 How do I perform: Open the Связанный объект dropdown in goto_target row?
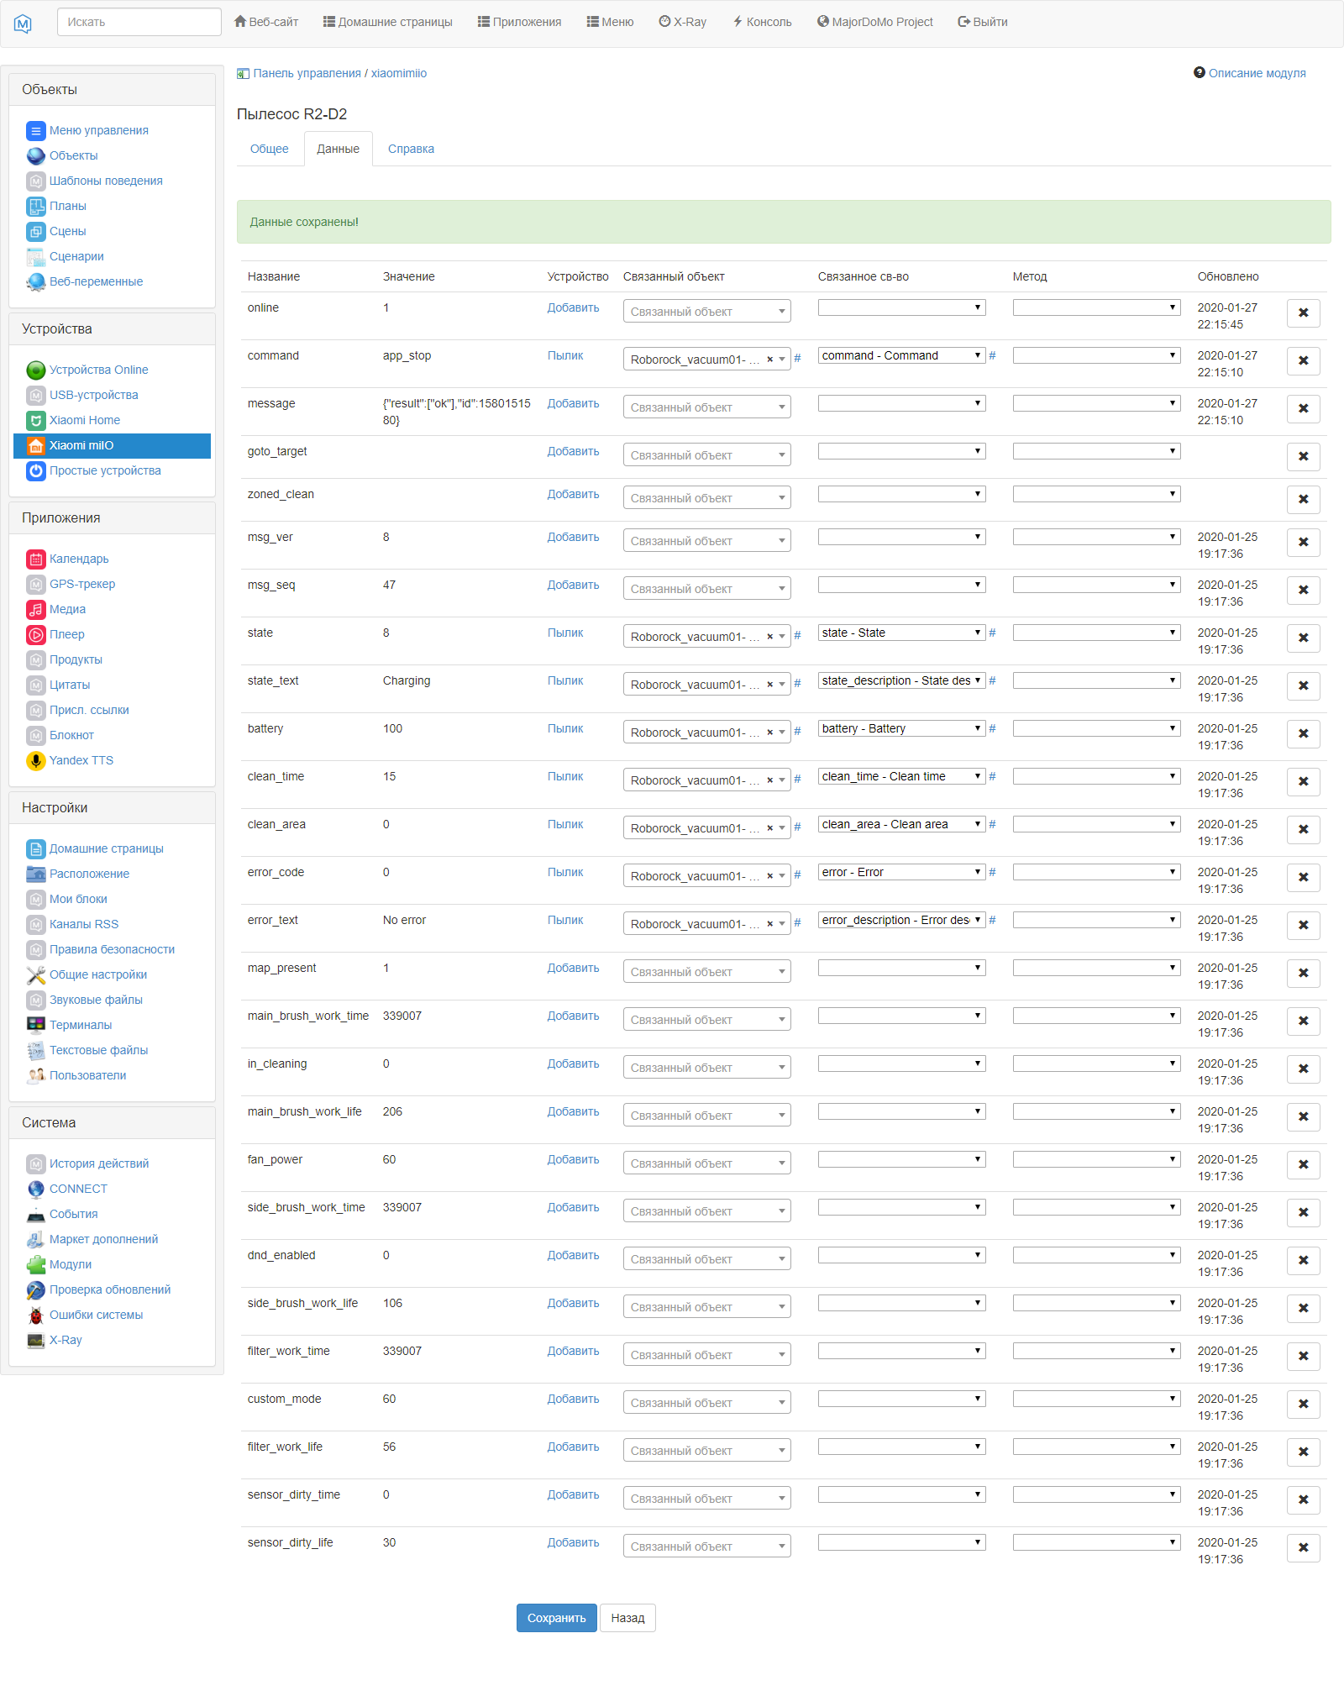pos(706,454)
